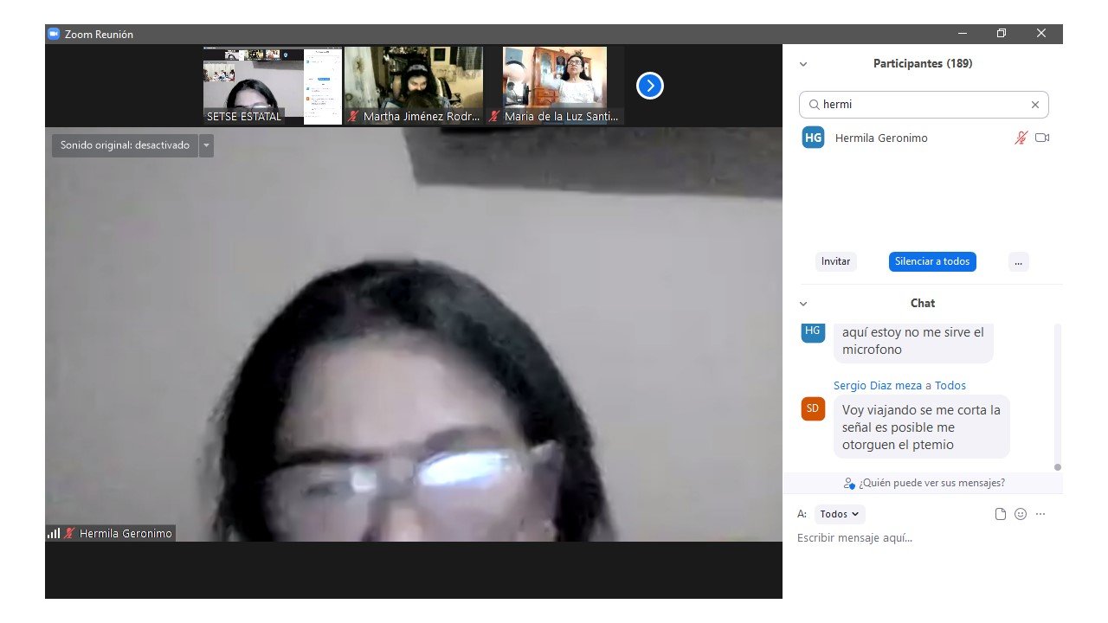Click Participantes (189) header title
Viewport: 1108px width, 623px height.
click(x=923, y=64)
